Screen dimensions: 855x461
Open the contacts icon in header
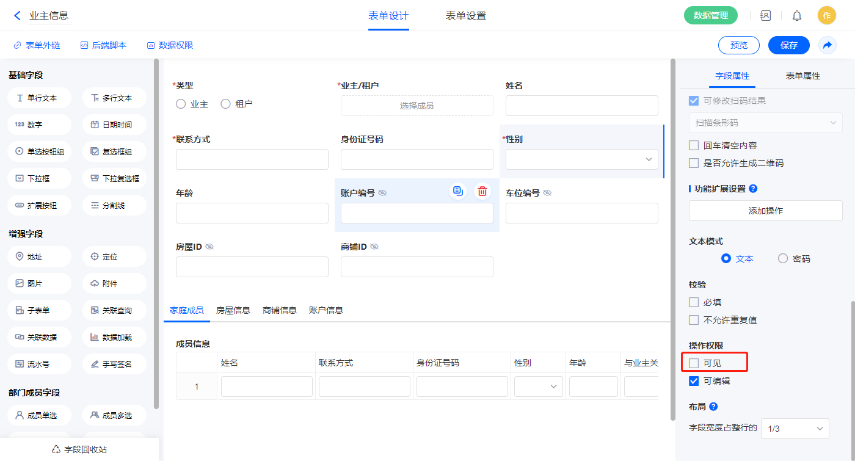coord(765,16)
